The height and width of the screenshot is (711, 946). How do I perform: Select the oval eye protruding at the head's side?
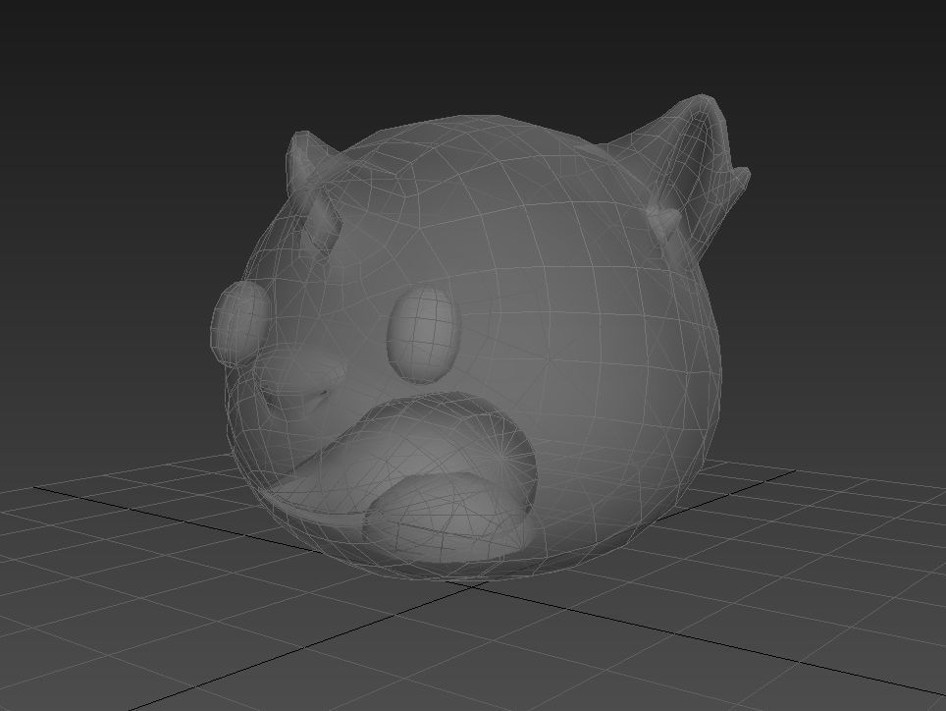pos(239,324)
